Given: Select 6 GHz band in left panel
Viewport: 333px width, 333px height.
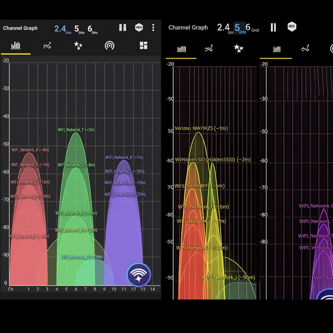Looking at the screenshot, I should click(92, 29).
